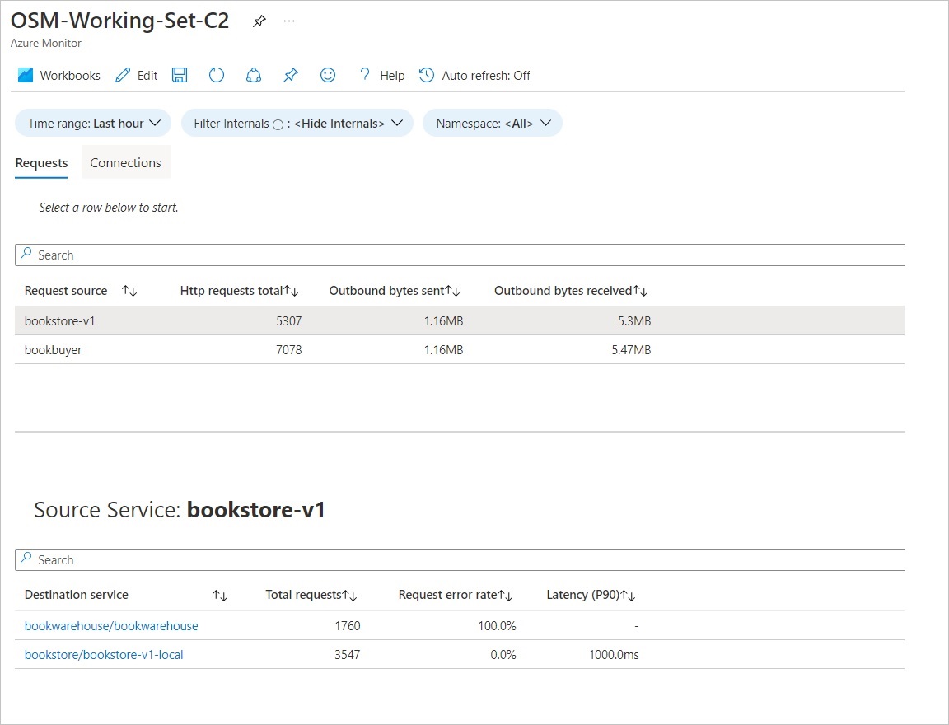949x725 pixels.
Task: Sort by the Request error rate column
Action: (455, 595)
